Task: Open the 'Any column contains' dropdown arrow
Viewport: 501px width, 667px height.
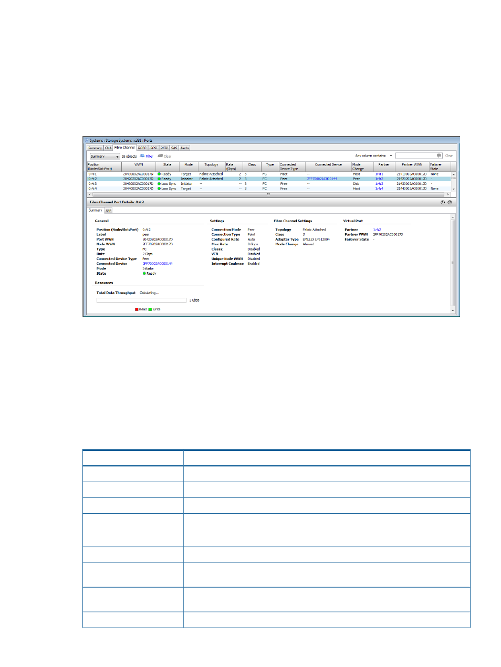Action: coord(391,156)
